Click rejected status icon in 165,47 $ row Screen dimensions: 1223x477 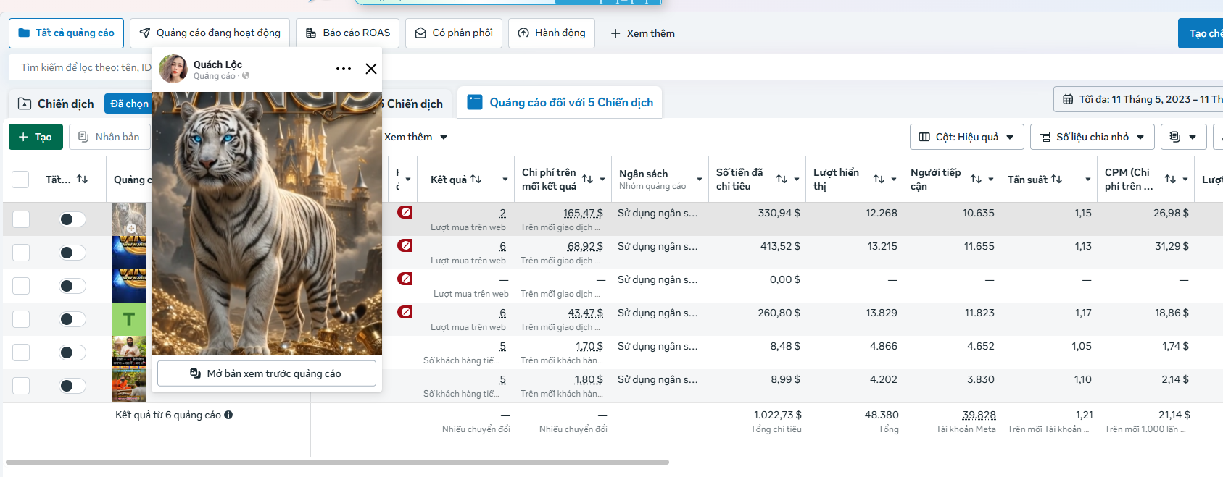point(405,212)
